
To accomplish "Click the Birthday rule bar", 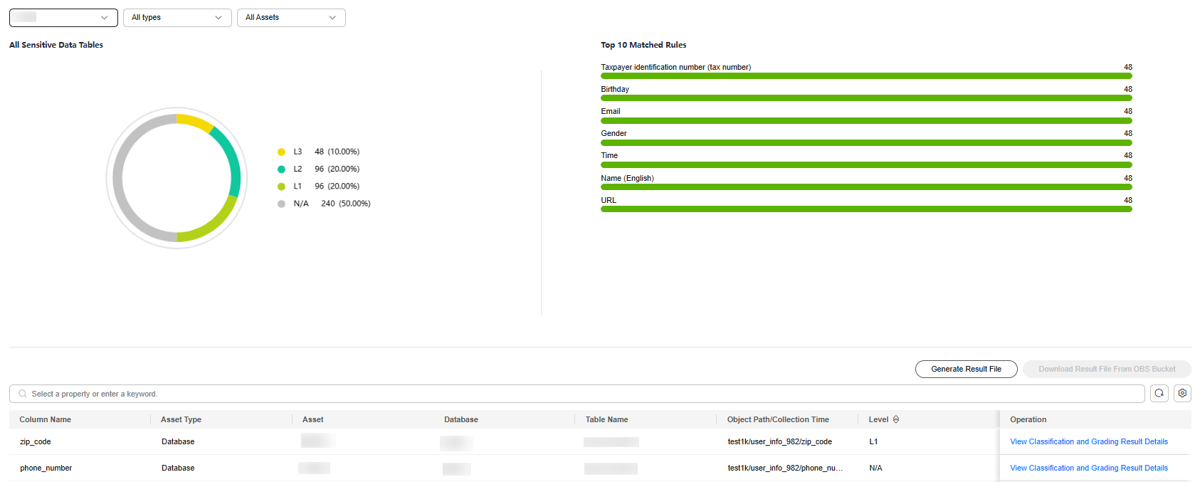I will [x=866, y=98].
